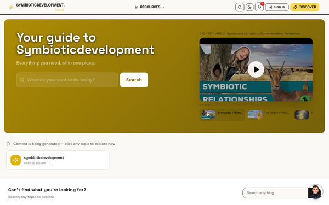
Task: Click the related video title text
Action: pos(263,33)
